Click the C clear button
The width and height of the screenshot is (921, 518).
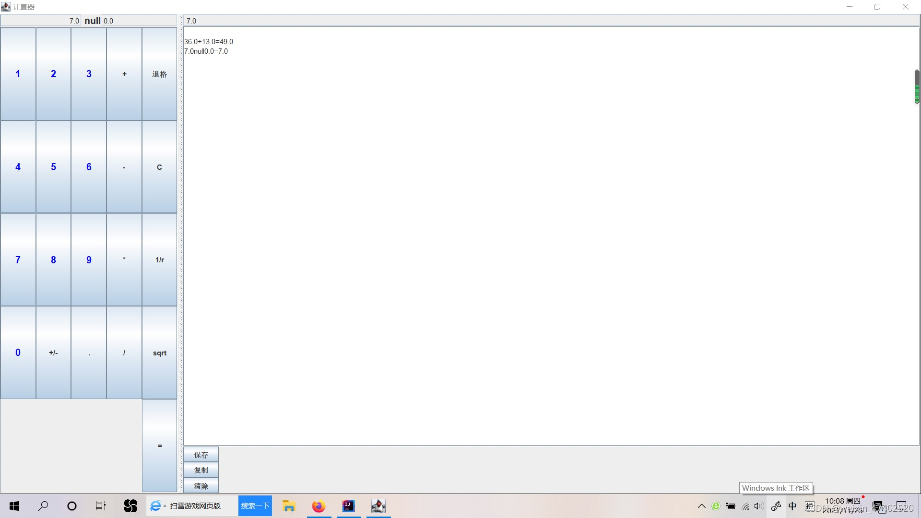click(159, 167)
